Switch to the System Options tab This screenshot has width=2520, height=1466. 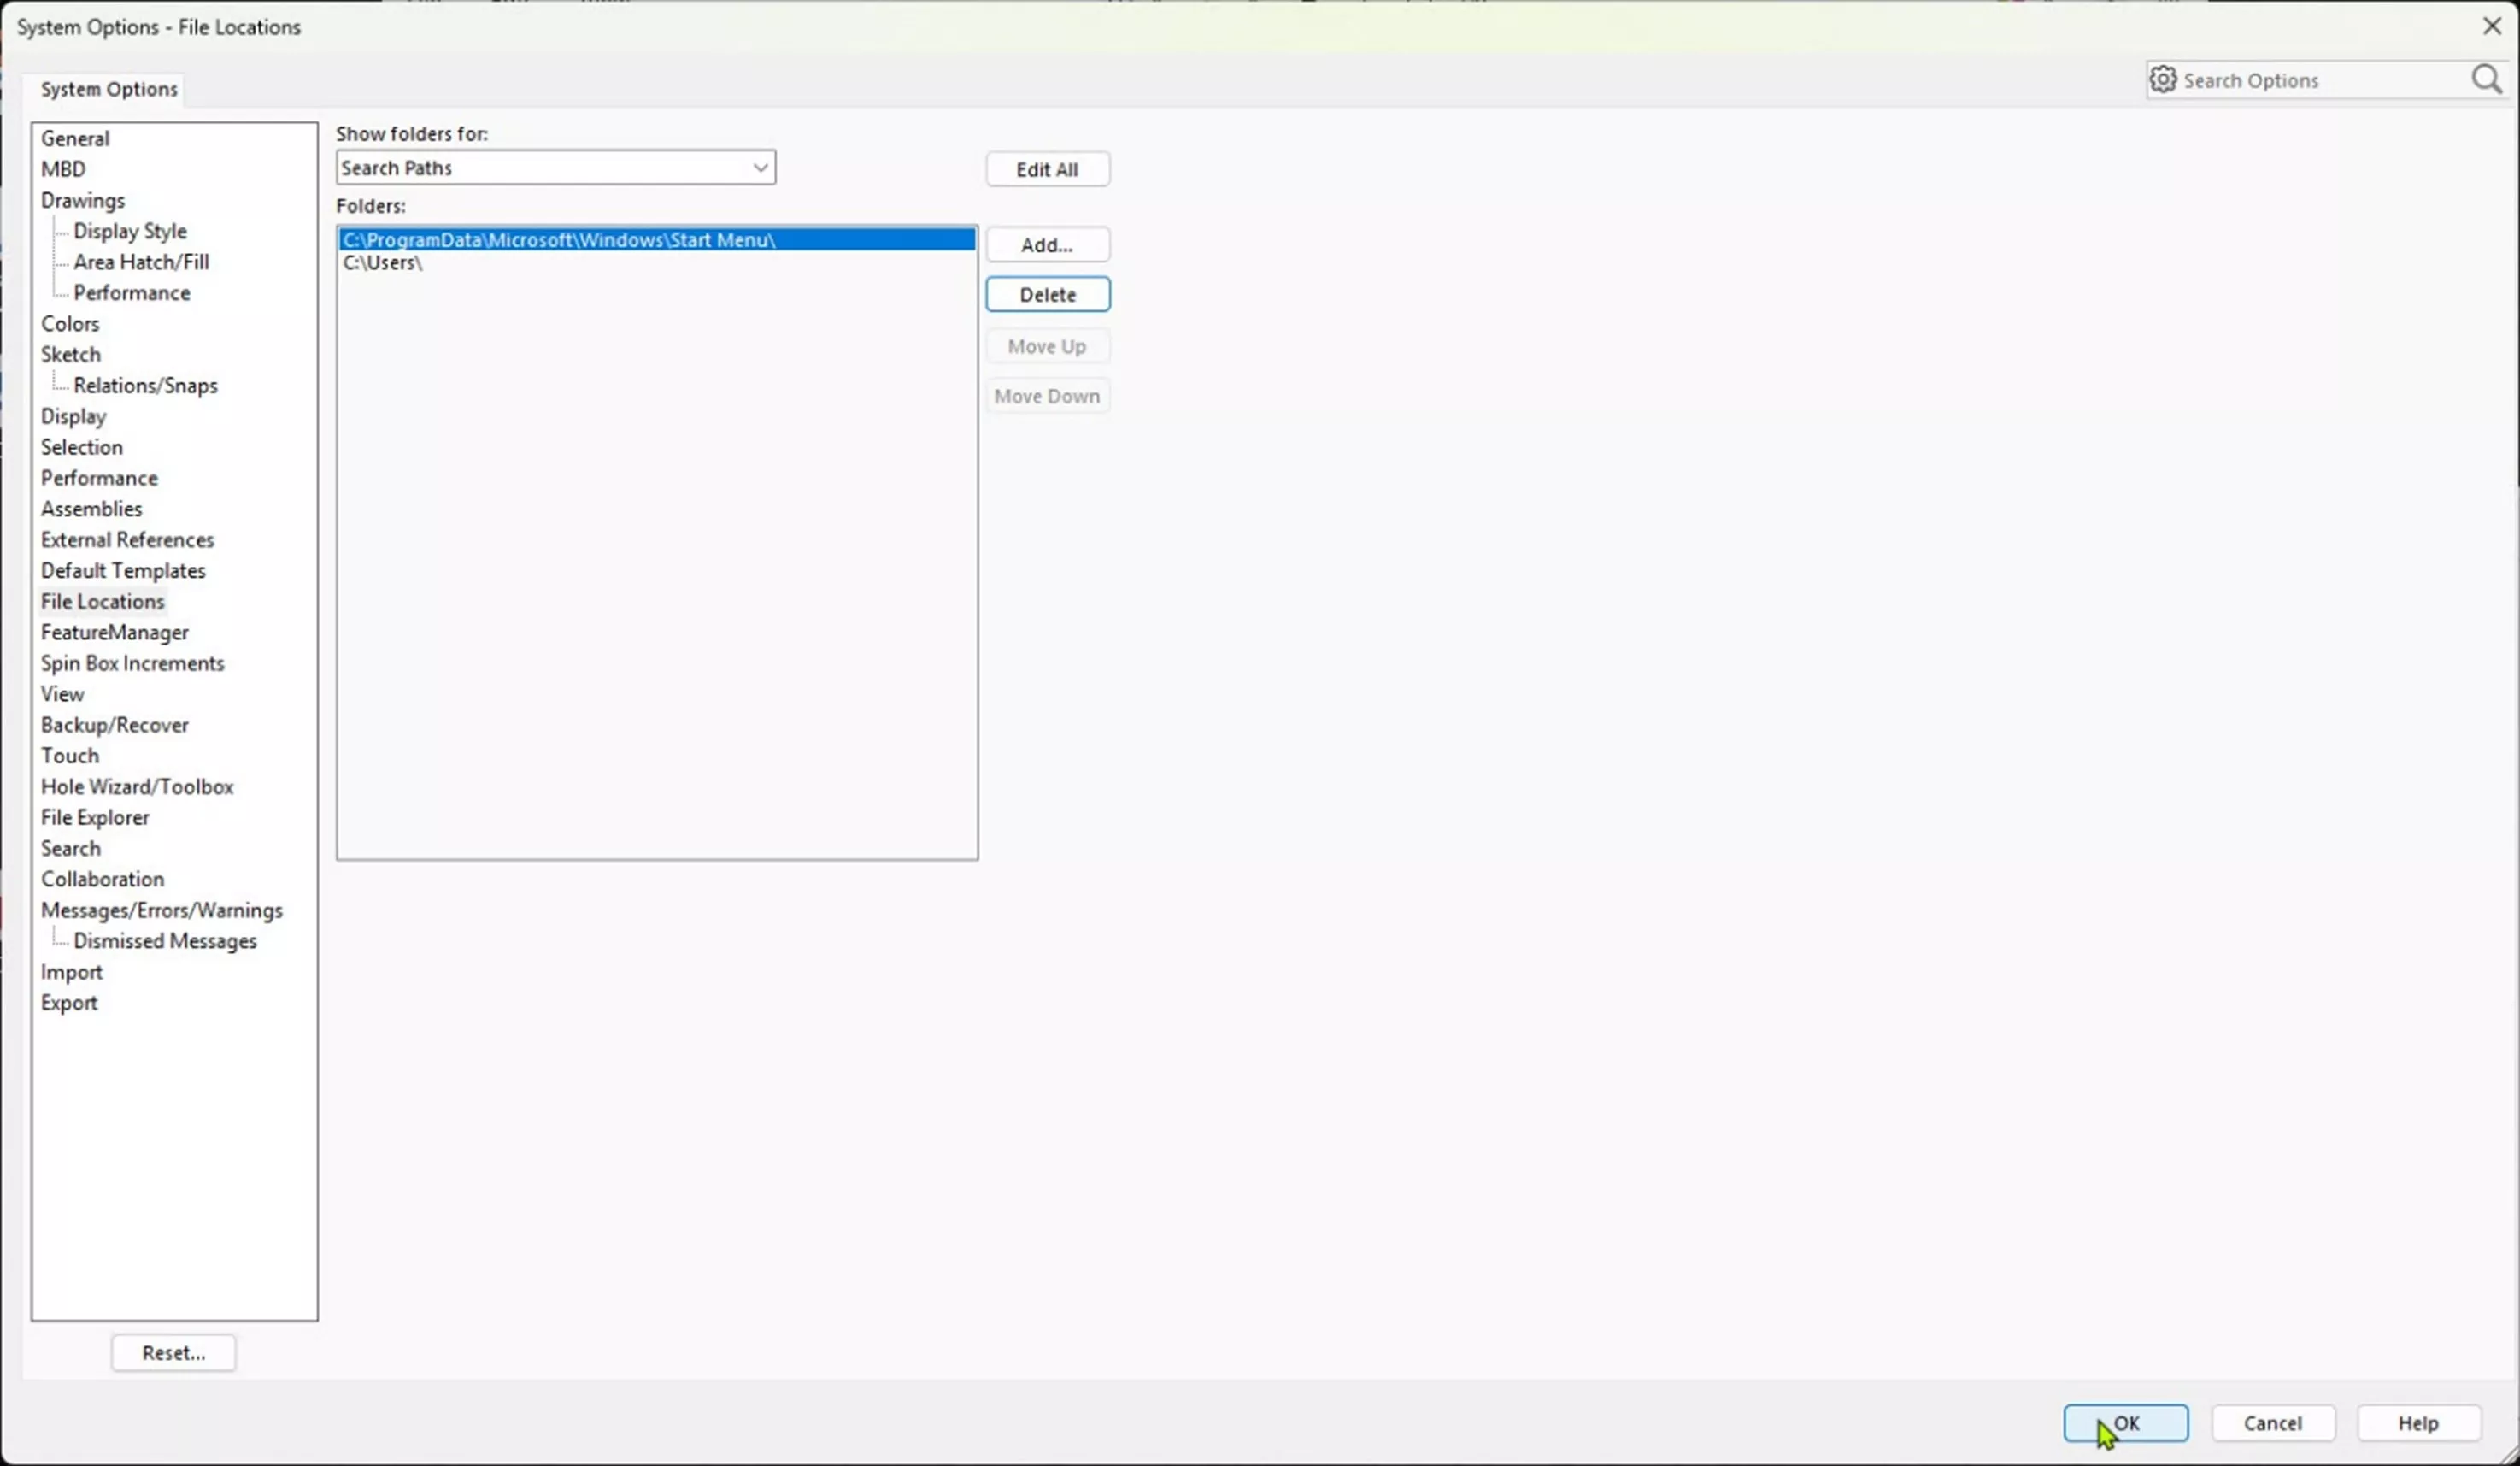(x=108, y=89)
